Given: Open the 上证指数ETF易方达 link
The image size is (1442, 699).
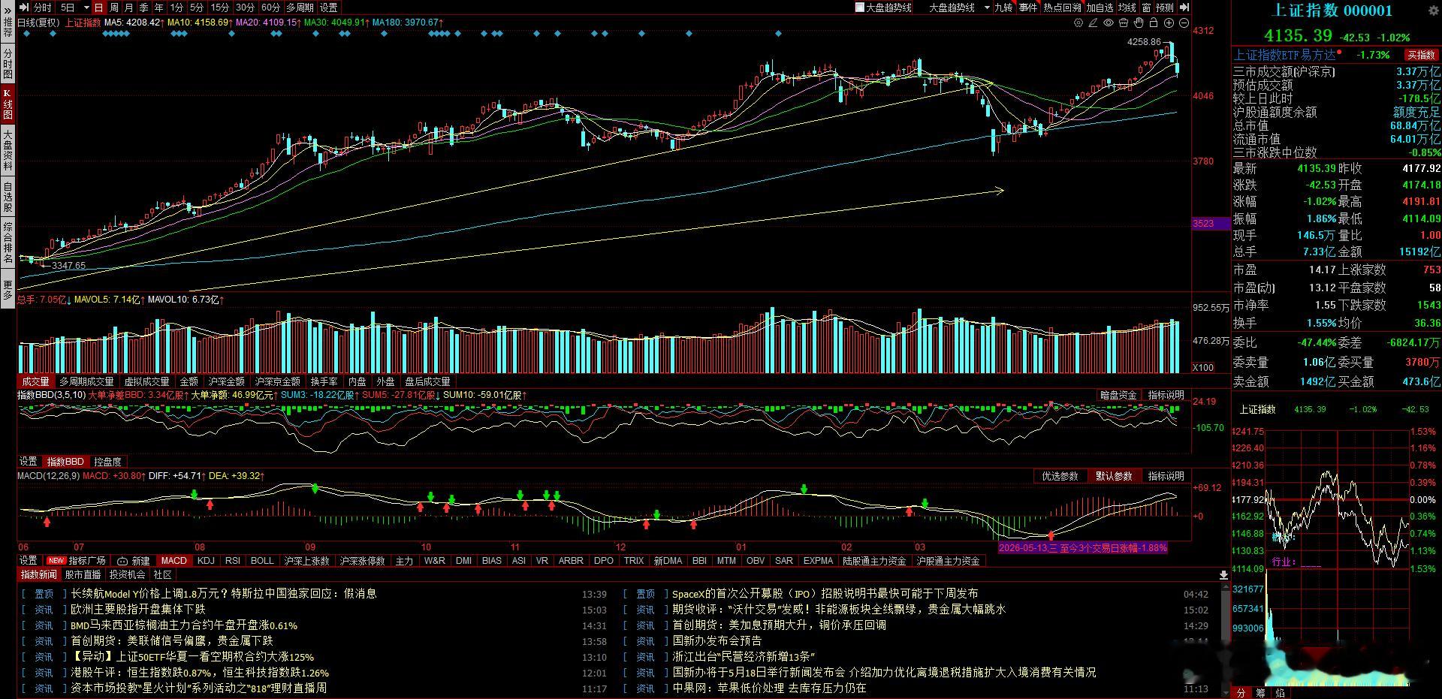Looking at the screenshot, I should [x=1284, y=55].
